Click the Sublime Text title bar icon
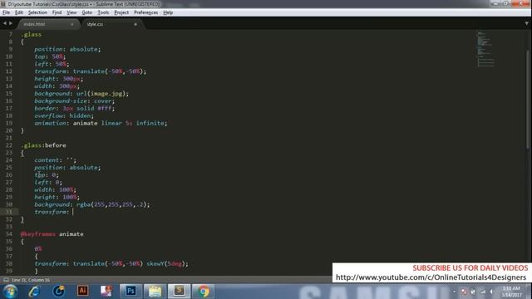Screen dimensions: 532x299 coord(3,4)
